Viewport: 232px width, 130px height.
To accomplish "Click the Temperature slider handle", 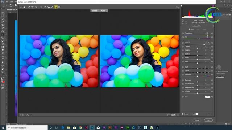I will point(207,35).
